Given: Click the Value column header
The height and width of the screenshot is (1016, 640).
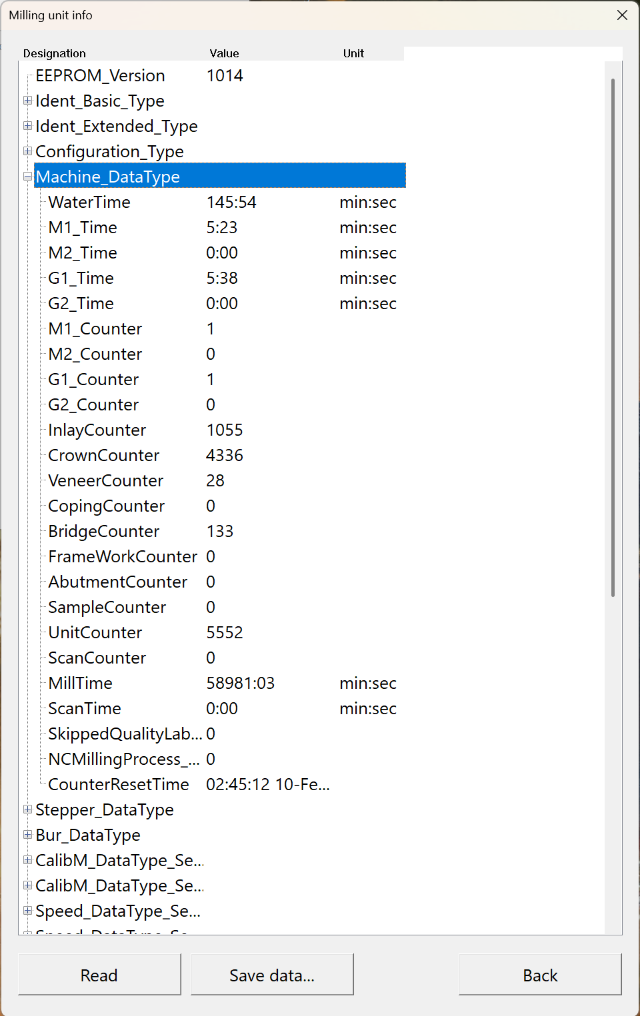Looking at the screenshot, I should [224, 53].
